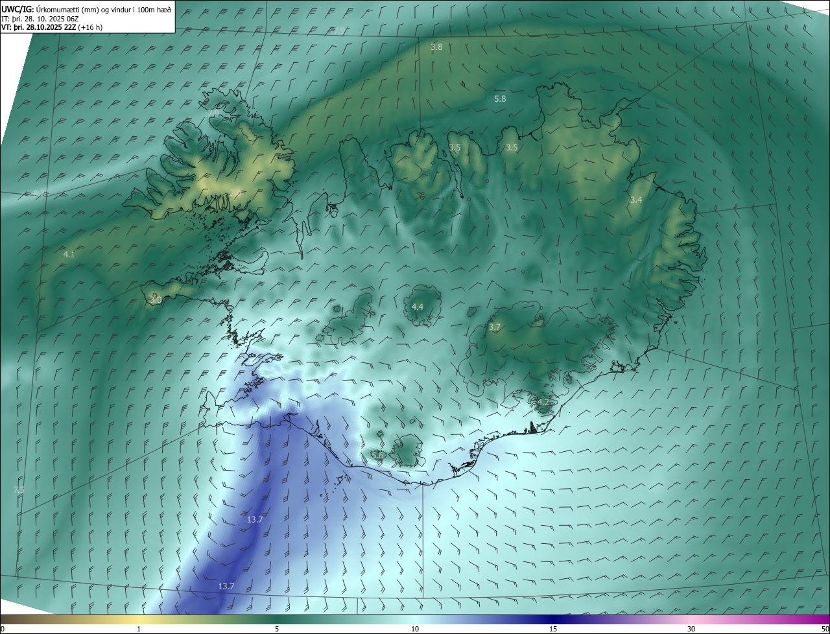Click the 3.7 value label on the map

click(x=495, y=327)
